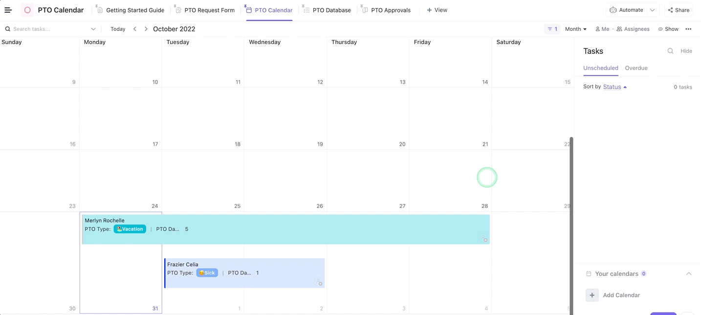Open the Show options

point(668,29)
